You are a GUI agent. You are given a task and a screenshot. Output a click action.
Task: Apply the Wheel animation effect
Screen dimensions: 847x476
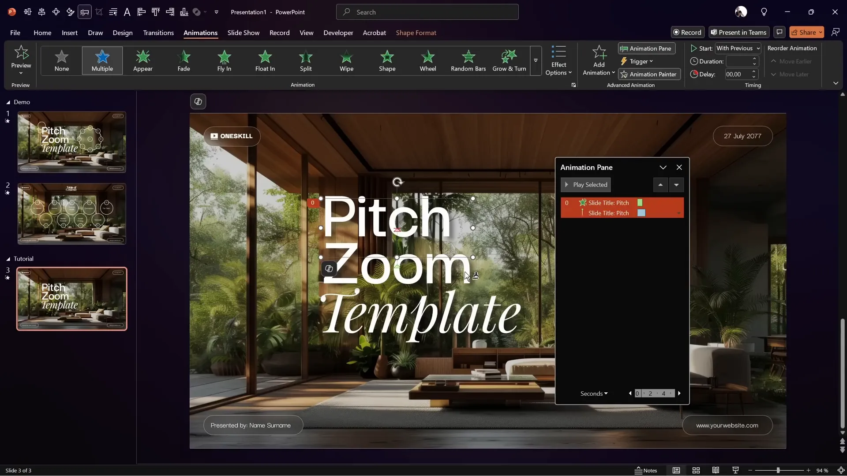click(427, 61)
